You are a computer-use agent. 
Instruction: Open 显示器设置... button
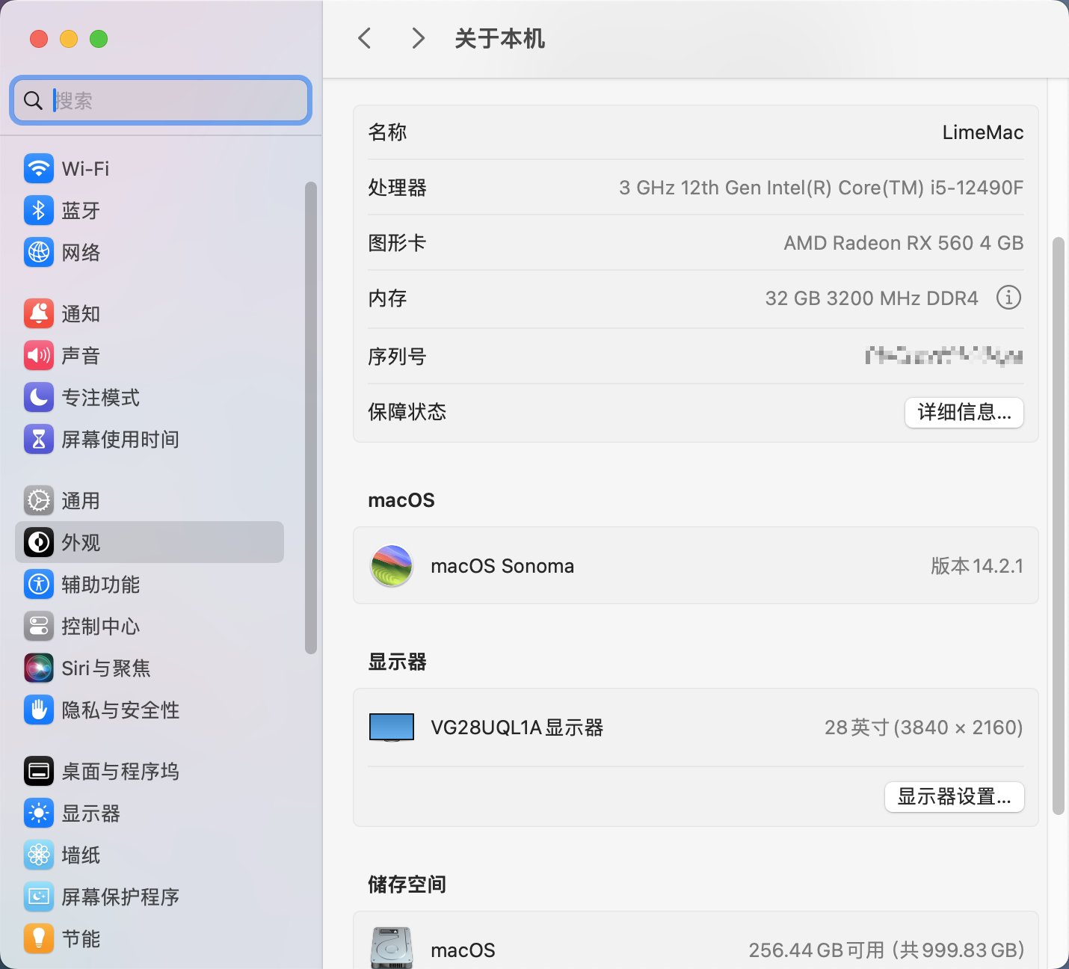pos(955,797)
